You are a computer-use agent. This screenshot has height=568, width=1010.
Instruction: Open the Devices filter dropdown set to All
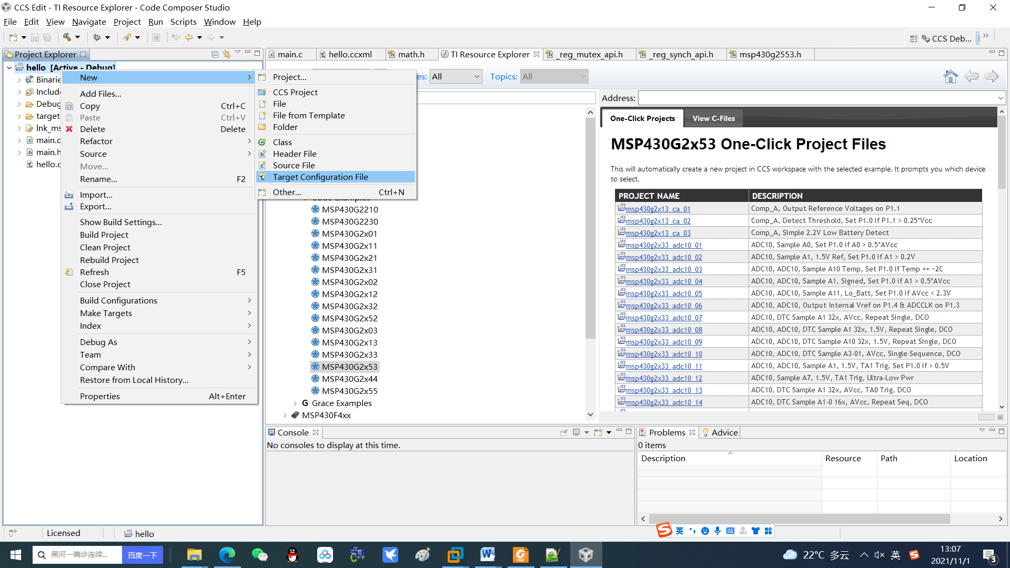point(456,77)
